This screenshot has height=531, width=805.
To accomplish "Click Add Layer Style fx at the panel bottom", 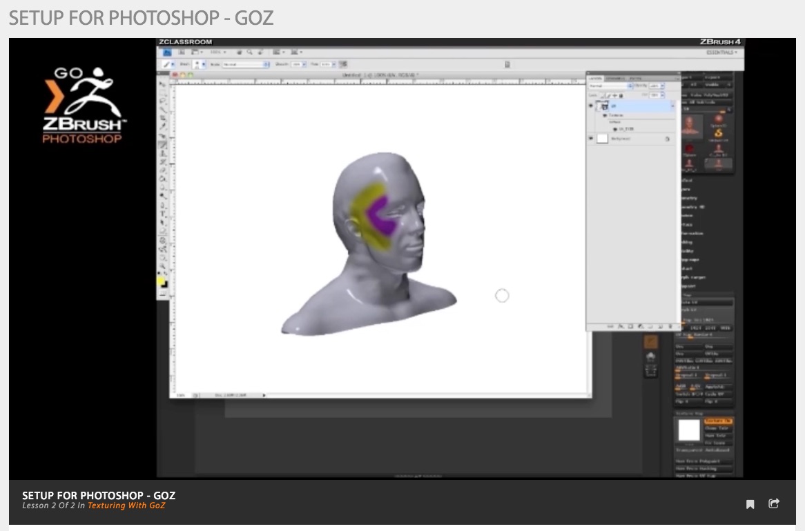I will pyautogui.click(x=621, y=326).
